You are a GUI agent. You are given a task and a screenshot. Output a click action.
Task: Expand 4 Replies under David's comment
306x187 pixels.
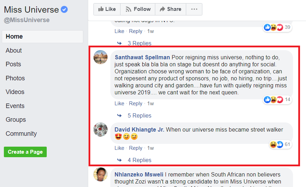point(139,160)
